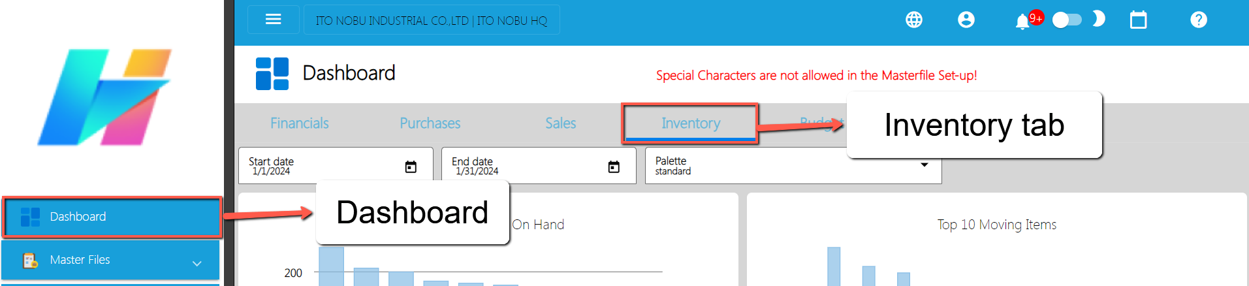Click the End date input field
The width and height of the screenshot is (1249, 286).
click(x=539, y=166)
